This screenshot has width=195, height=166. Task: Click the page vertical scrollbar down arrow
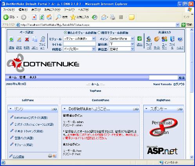(x=191, y=157)
